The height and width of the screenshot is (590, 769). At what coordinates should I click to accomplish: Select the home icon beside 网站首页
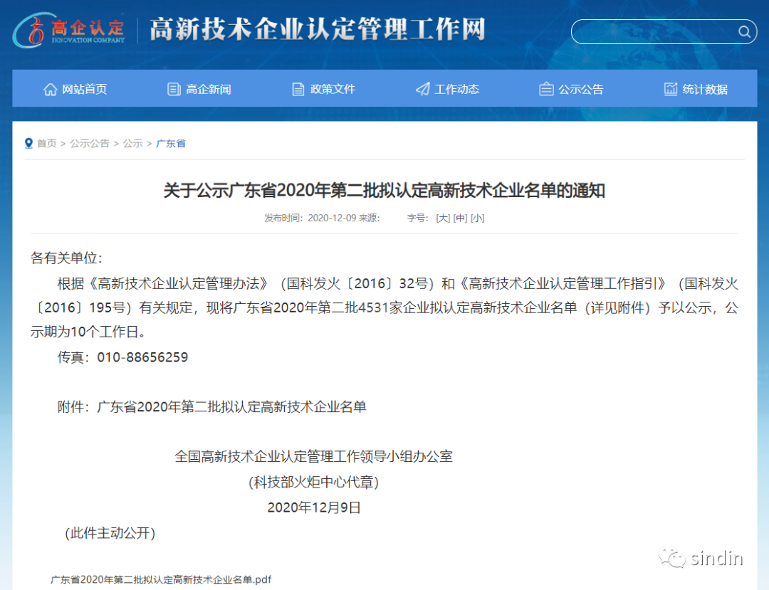50,88
